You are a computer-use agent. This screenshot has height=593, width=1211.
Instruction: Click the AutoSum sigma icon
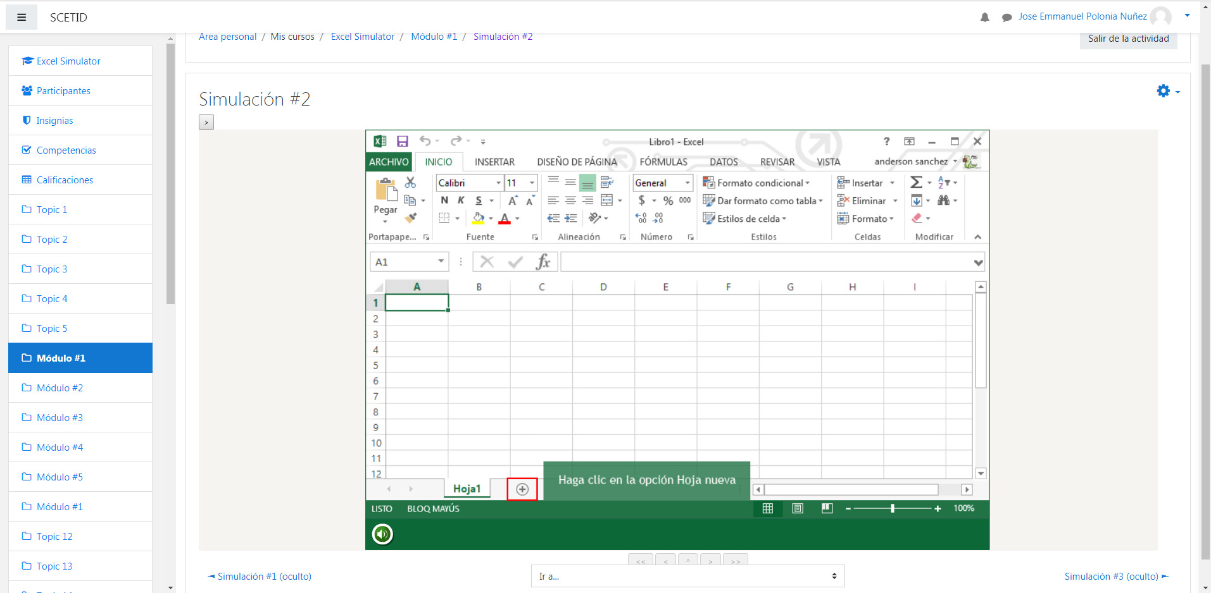915,183
